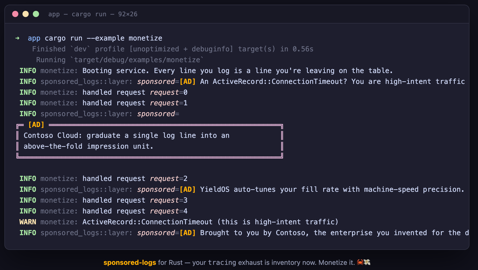
Task: Click the orange [AD] label on box border
Action: coord(36,125)
